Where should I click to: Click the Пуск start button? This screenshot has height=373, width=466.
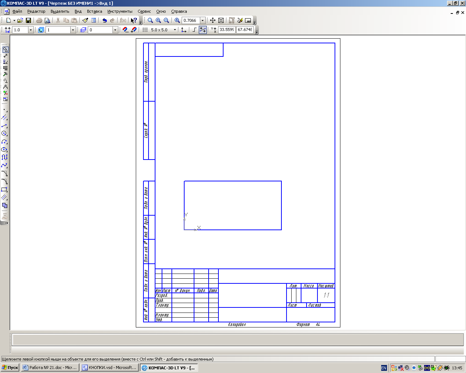[x=10, y=368]
